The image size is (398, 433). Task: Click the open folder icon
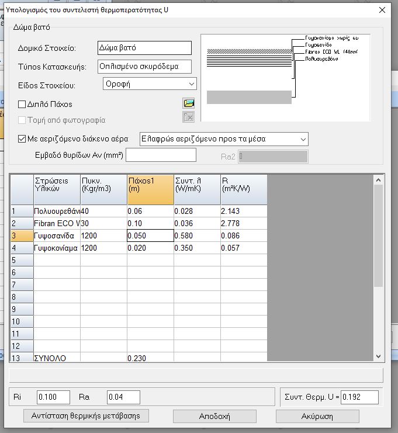(188, 103)
